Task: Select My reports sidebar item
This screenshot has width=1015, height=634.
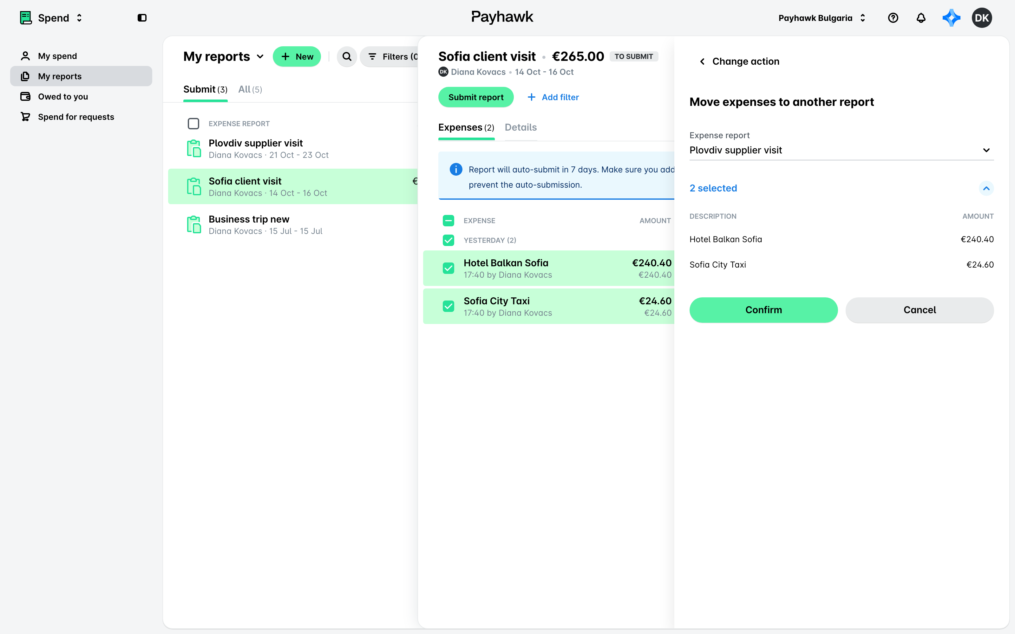Action: pos(81,76)
